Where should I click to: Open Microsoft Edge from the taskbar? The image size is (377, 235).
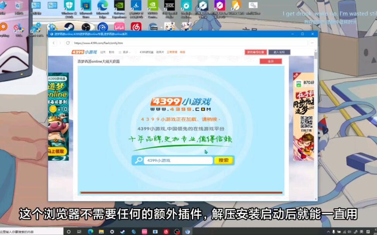click(x=90, y=232)
